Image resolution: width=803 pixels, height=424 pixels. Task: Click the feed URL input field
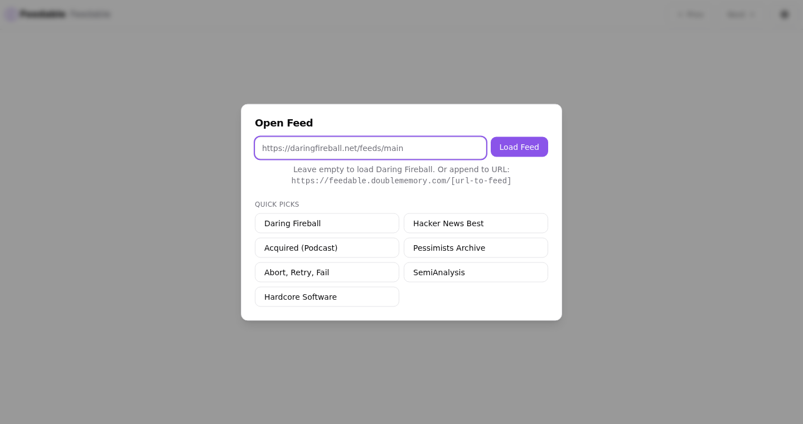pos(370,148)
